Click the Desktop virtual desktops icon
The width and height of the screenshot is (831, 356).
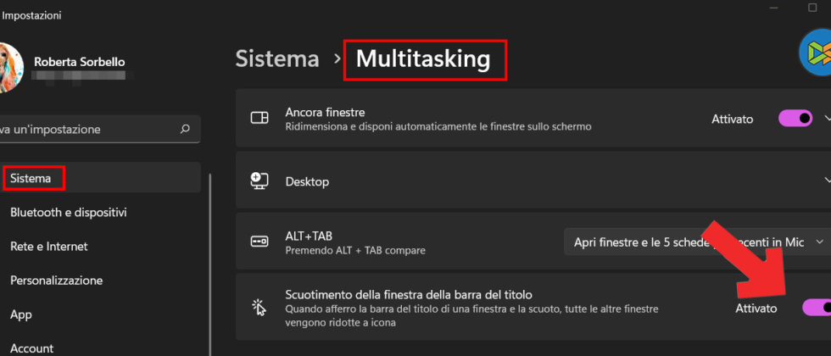point(259,181)
